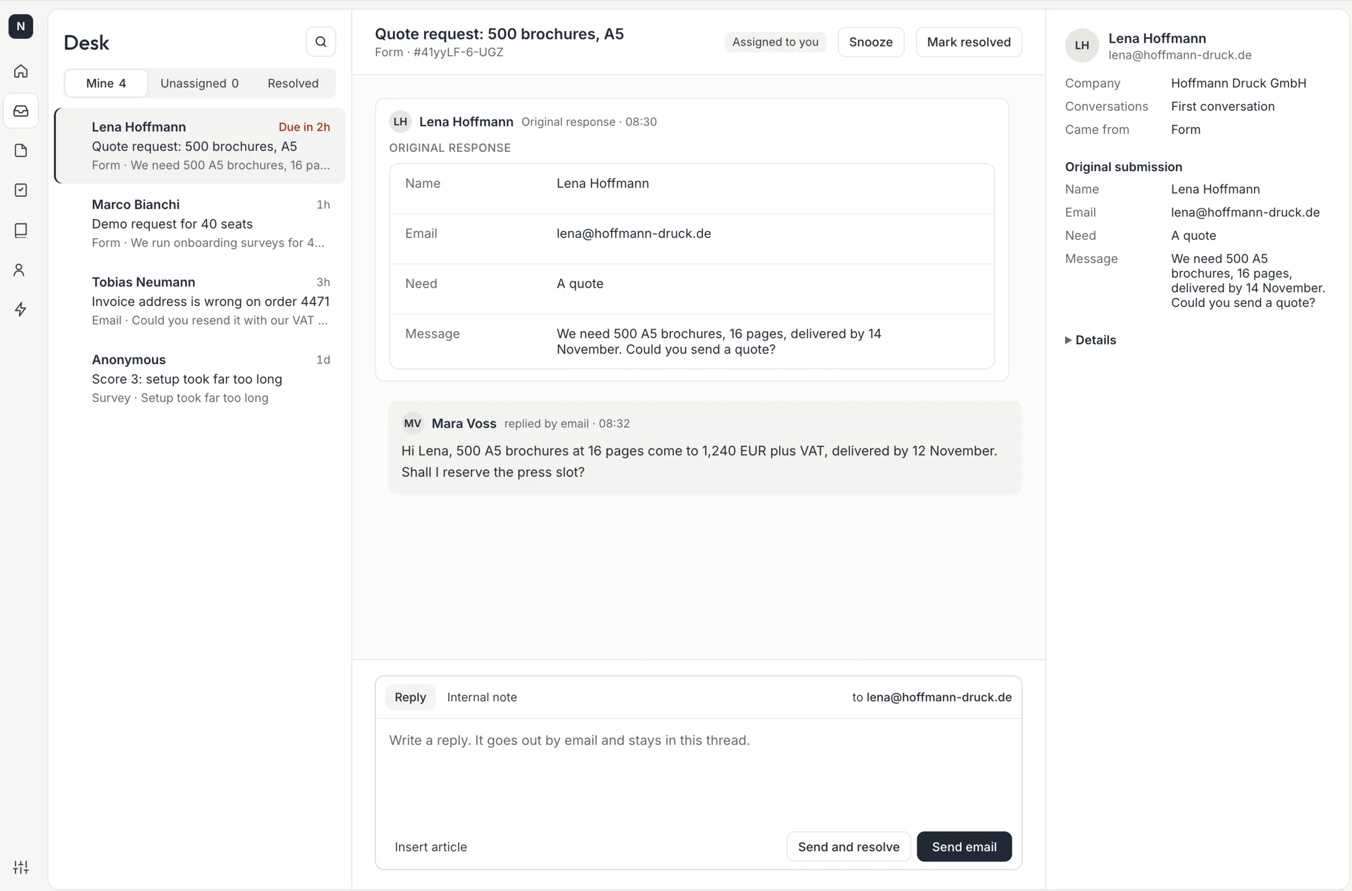Image resolution: width=1352 pixels, height=891 pixels.
Task: Click the Send email button
Action: click(964, 847)
